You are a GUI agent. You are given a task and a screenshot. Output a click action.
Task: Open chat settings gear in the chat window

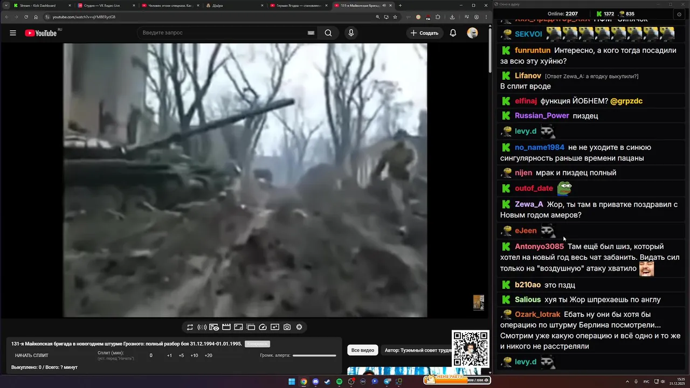(x=679, y=14)
